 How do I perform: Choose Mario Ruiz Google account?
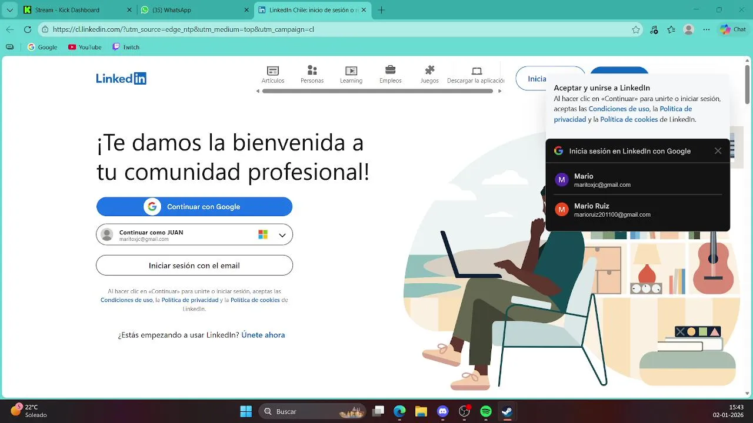point(638,210)
